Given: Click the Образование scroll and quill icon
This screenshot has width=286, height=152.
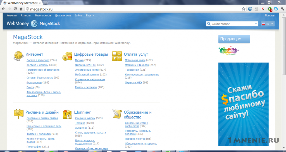Looking at the screenshot, I should tap(117, 114).
